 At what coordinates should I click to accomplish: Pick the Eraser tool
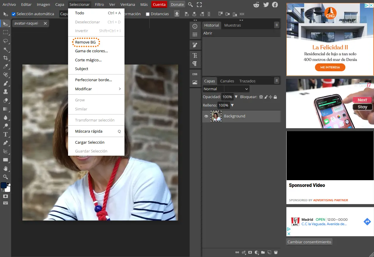5,100
